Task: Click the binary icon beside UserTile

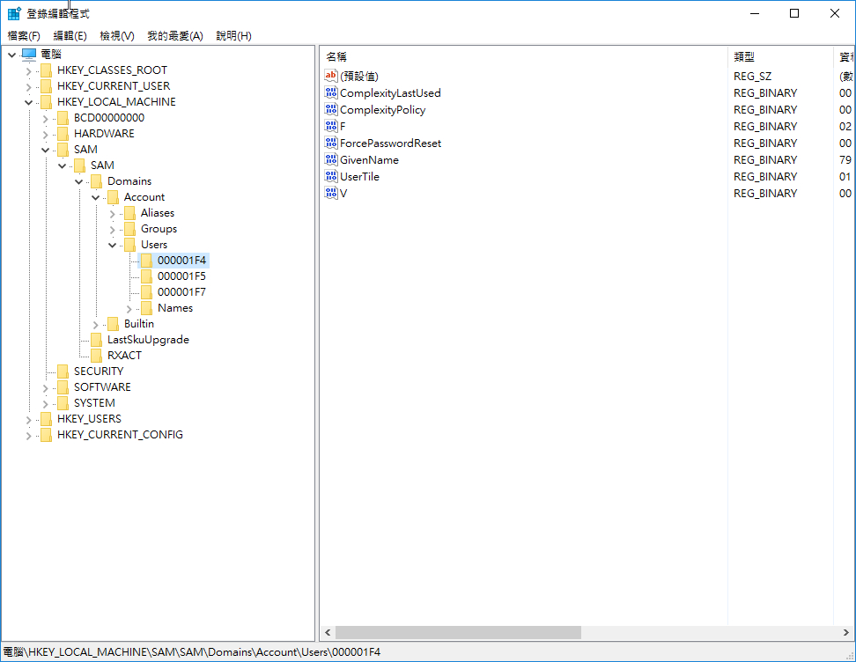Action: pos(331,176)
